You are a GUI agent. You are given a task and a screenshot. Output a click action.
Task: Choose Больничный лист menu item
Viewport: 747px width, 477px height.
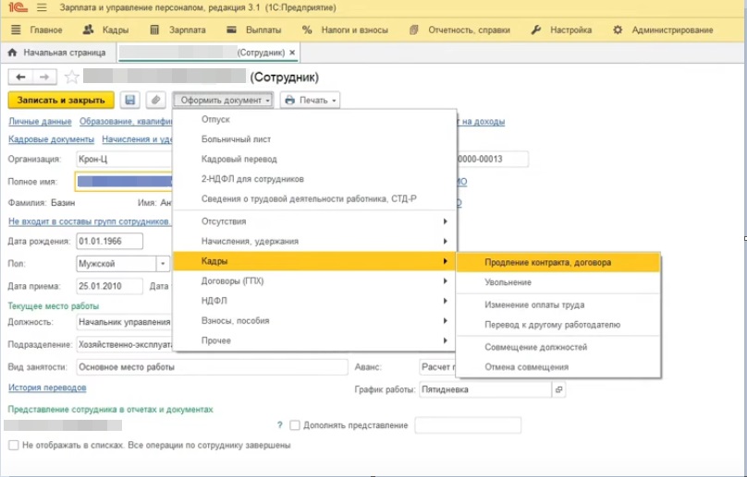click(234, 139)
